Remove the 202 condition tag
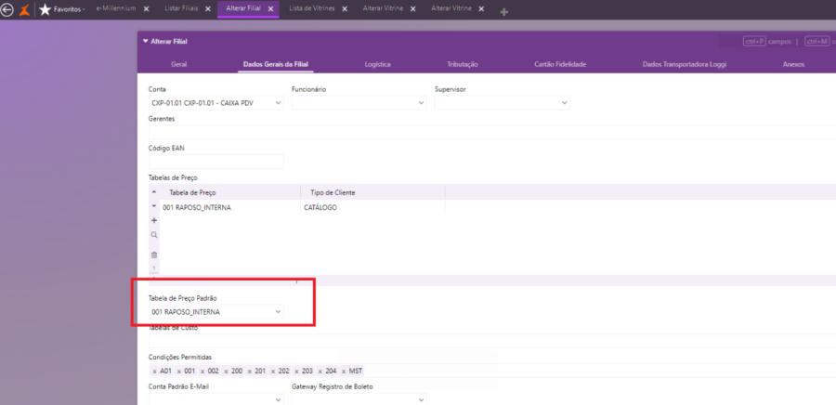 [273, 372]
